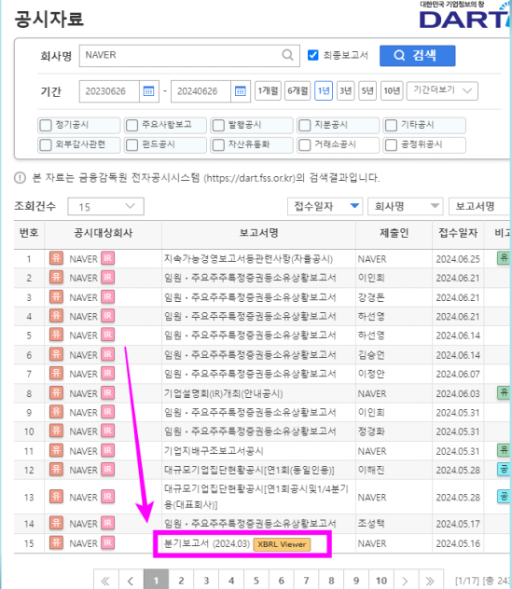Check the 공정위공시 filter

pos(391,144)
